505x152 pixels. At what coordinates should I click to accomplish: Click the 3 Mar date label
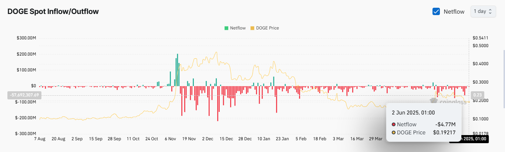[x=339, y=139]
